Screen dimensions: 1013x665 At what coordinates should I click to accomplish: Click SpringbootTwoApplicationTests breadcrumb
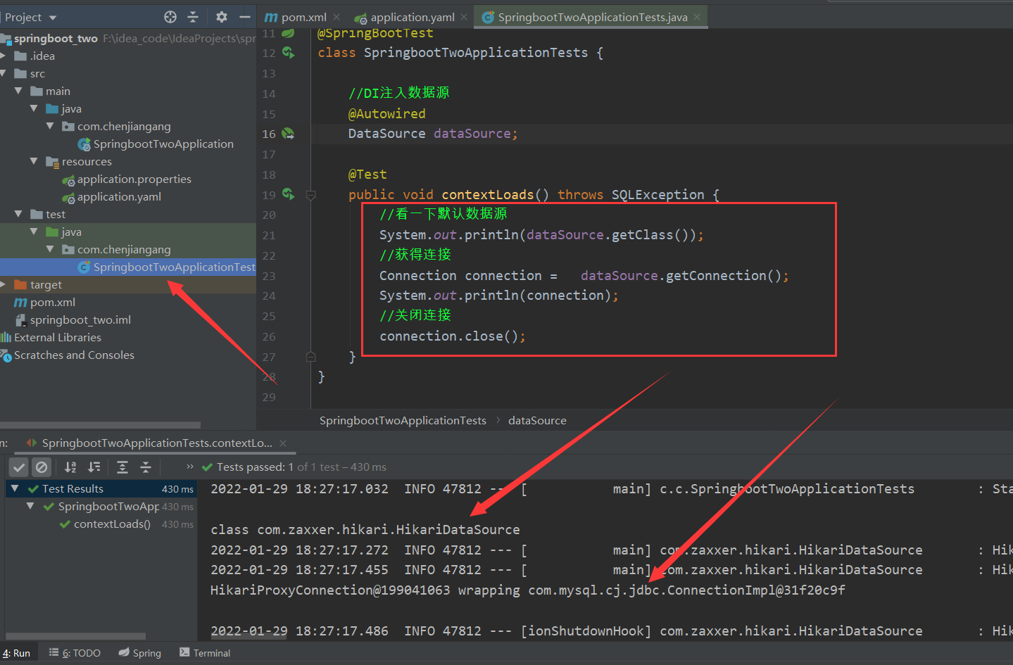pyautogui.click(x=403, y=420)
